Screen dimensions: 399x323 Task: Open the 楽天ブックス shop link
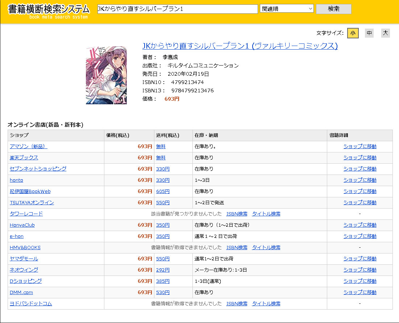tap(24, 158)
